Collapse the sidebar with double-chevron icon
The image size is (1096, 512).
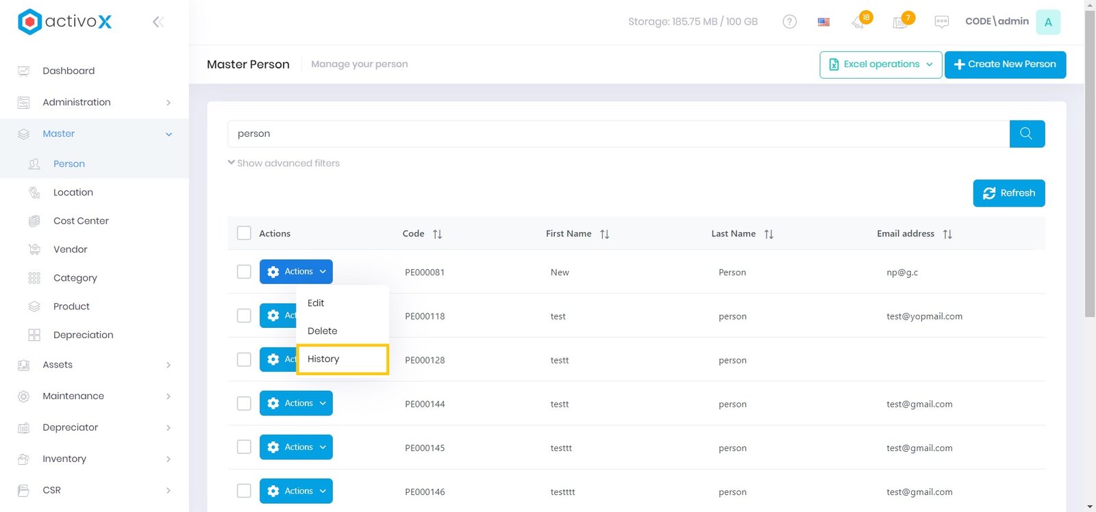pos(158,22)
